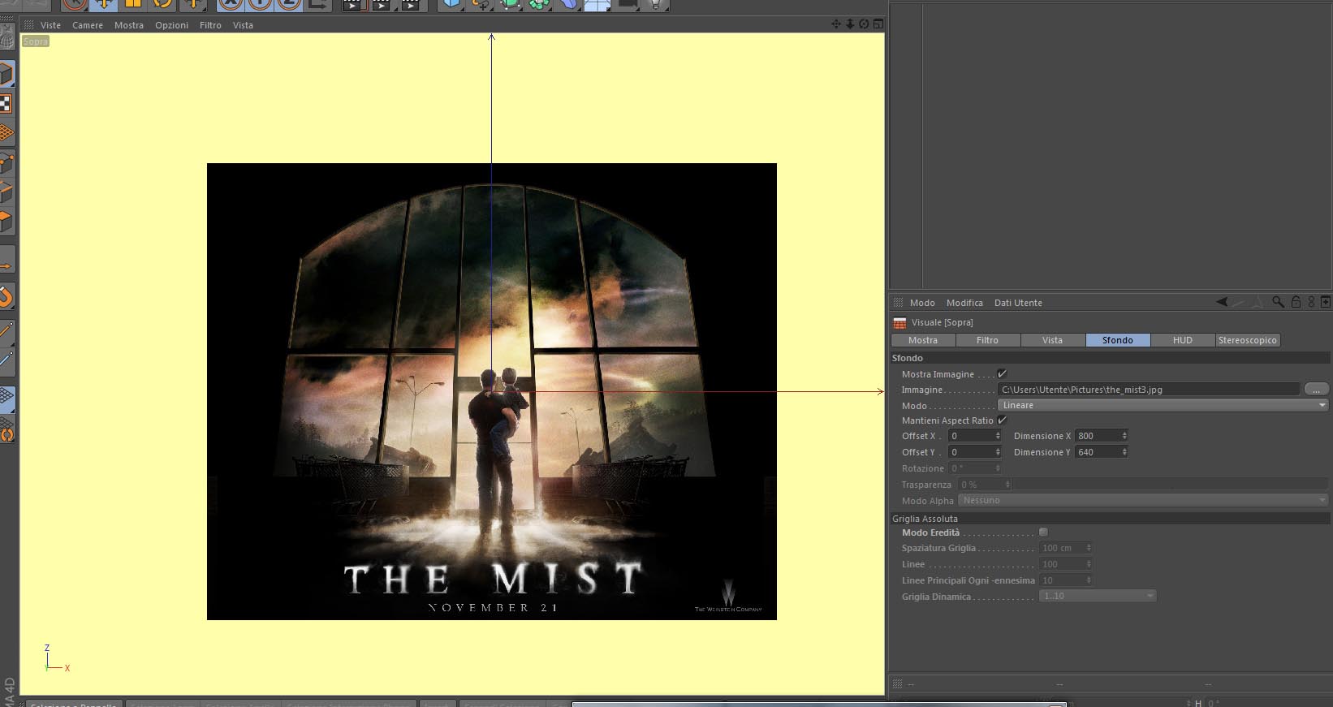The width and height of the screenshot is (1333, 707).
Task: Browse for image with the ... button
Action: point(1316,390)
